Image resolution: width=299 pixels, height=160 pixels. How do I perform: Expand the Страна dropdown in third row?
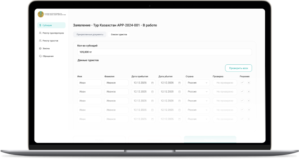click(207, 101)
